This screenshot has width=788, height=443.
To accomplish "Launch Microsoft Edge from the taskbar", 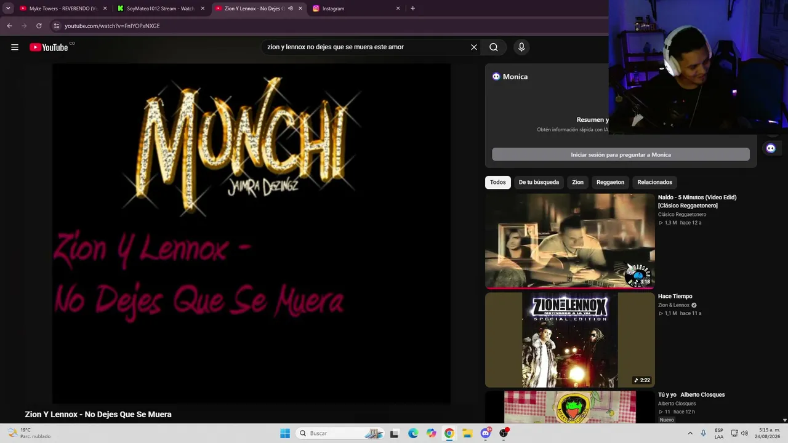I will [x=413, y=433].
